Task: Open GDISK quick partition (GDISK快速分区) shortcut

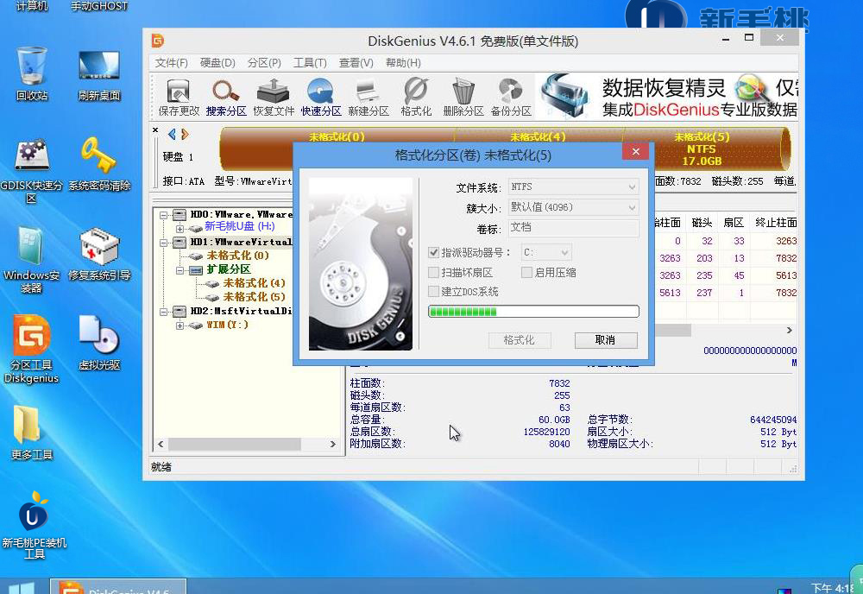Action: click(x=31, y=171)
